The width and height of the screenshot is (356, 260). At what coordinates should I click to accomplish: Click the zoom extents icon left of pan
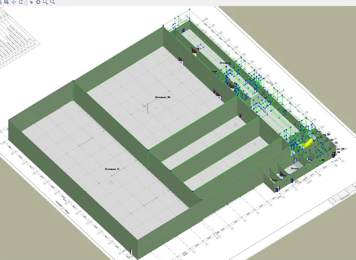(x=6, y=2)
